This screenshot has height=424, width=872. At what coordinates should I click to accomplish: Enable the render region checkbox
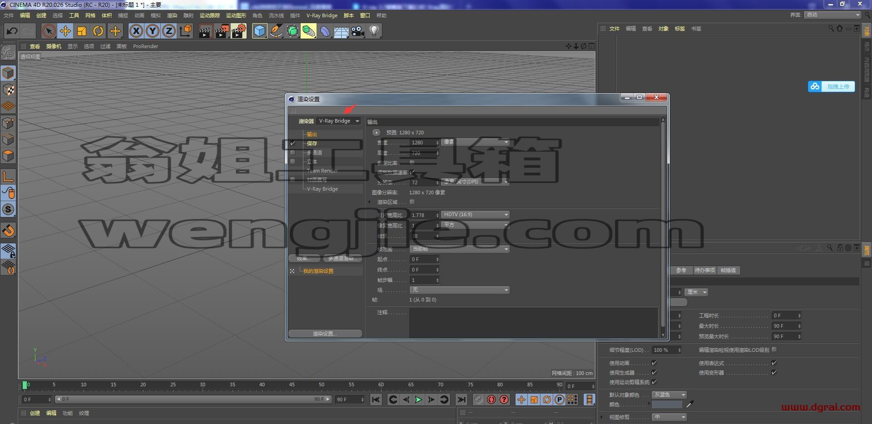pyautogui.click(x=412, y=202)
